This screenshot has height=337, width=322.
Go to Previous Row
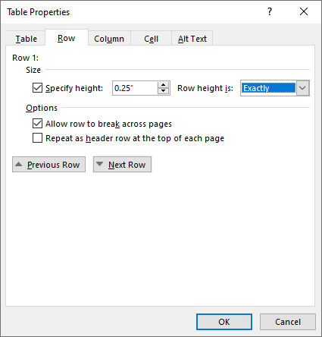pos(48,165)
